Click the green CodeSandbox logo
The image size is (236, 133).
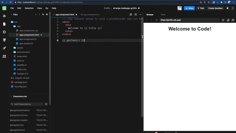pyautogui.click(x=4, y=8)
